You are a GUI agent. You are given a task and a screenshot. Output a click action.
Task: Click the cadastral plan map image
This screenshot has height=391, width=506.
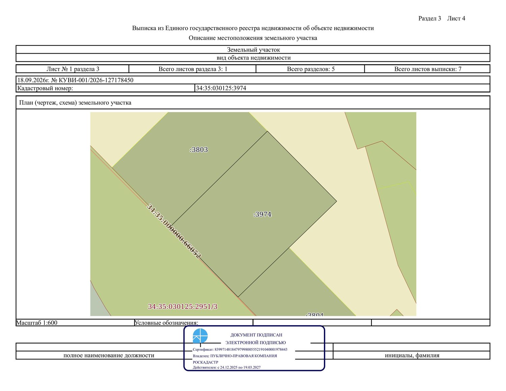click(x=253, y=214)
